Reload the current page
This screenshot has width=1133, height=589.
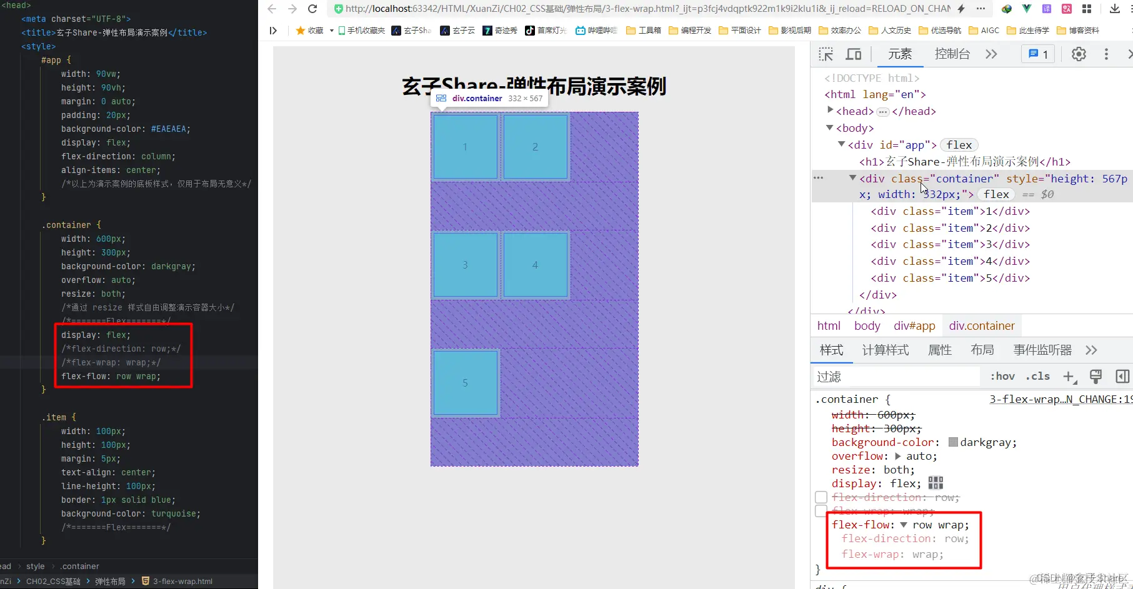pos(312,9)
